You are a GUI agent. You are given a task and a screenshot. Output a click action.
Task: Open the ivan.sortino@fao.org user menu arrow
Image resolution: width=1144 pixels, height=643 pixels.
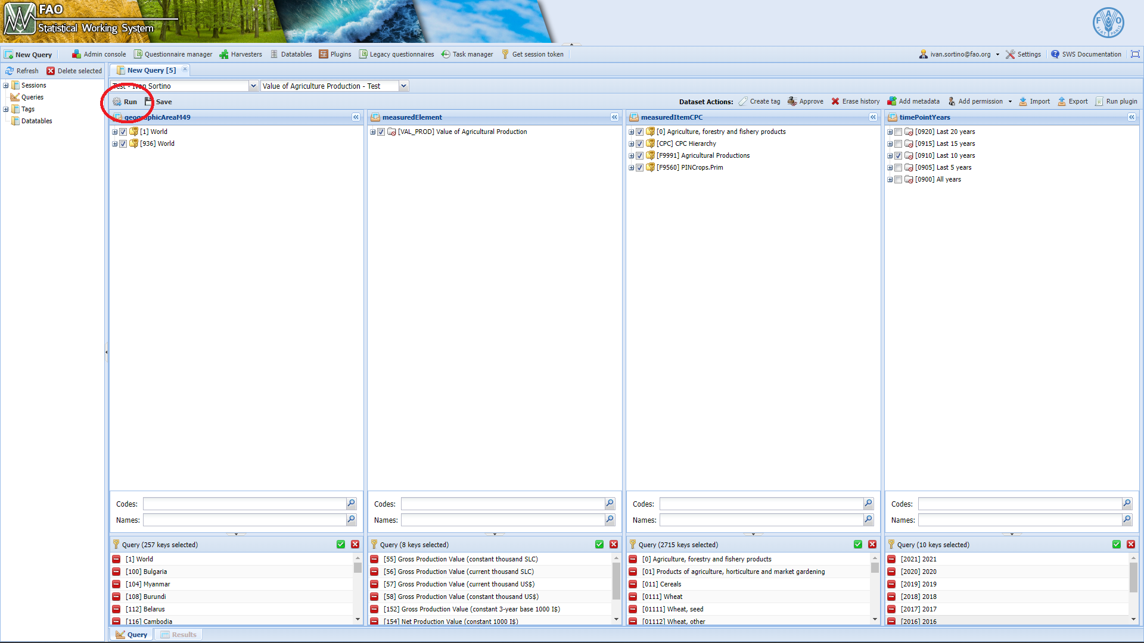[x=997, y=54]
